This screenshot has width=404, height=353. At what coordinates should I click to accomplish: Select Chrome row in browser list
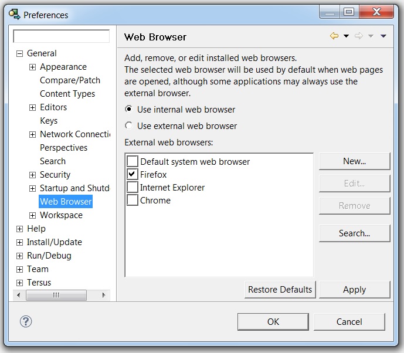click(155, 200)
